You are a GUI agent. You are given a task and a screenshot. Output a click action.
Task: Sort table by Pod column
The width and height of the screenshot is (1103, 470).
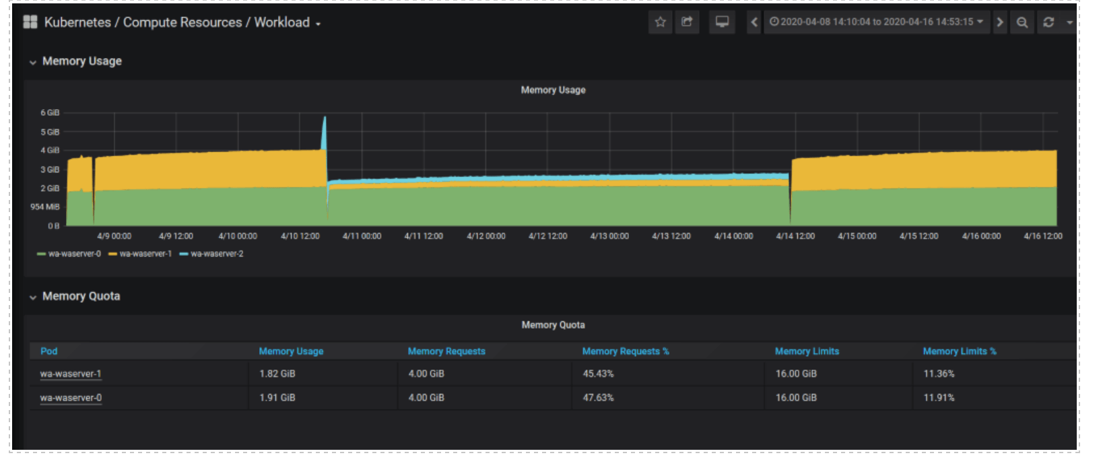(49, 351)
